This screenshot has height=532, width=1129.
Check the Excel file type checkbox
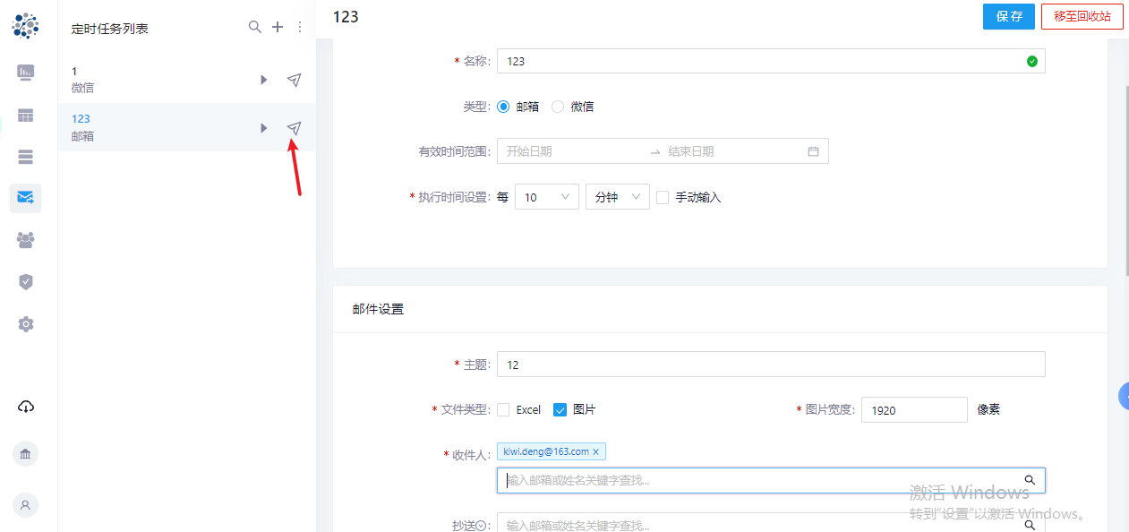click(x=503, y=409)
